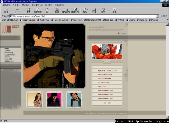Open the Back button history dropdown

(12, 11)
